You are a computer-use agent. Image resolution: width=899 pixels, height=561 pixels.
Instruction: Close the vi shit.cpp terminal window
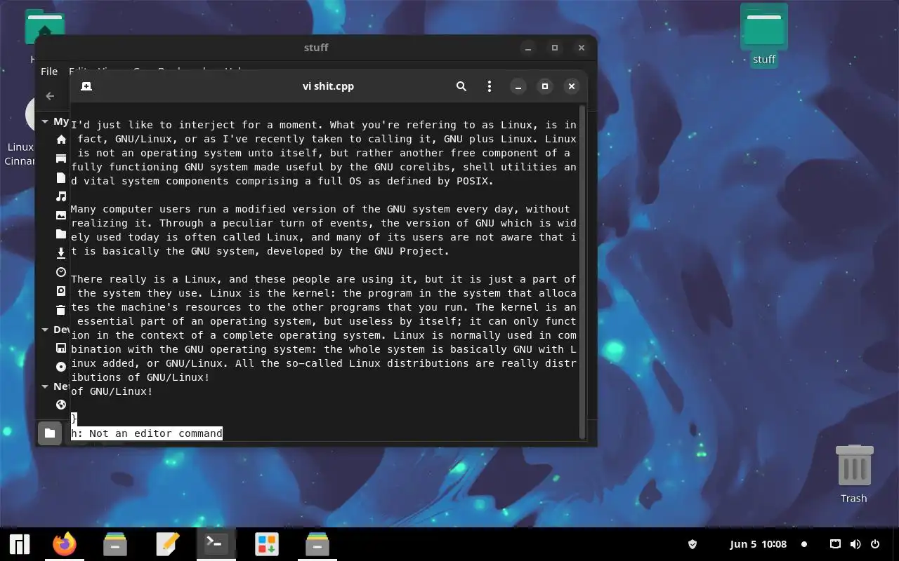click(x=572, y=86)
